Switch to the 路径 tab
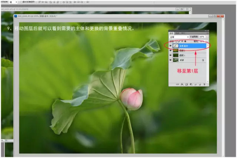Viewport: 237px width, 158px height. coord(183,33)
